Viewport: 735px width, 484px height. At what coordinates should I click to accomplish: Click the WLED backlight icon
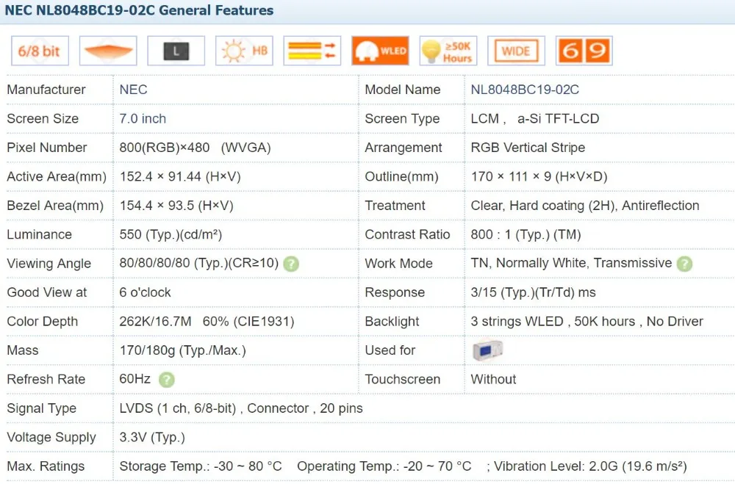point(380,51)
